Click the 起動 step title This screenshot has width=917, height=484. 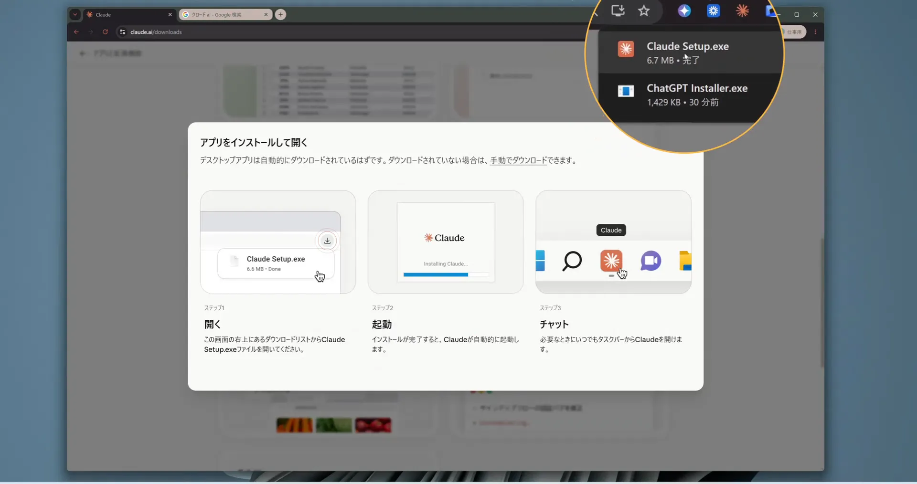click(382, 324)
